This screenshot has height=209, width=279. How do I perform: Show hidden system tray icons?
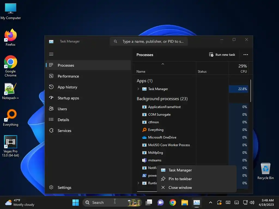(x=211, y=202)
